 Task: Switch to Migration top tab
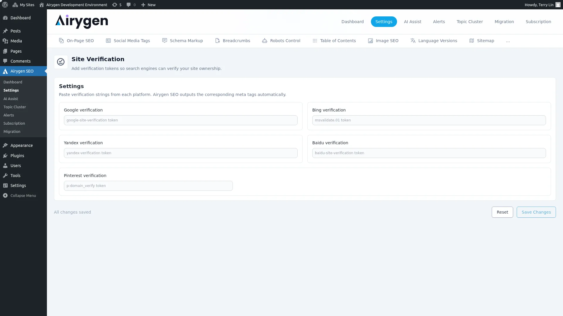tap(504, 22)
